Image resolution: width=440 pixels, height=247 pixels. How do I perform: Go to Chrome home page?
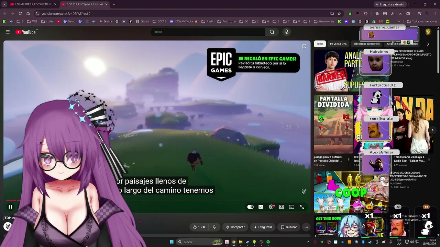pos(28,13)
